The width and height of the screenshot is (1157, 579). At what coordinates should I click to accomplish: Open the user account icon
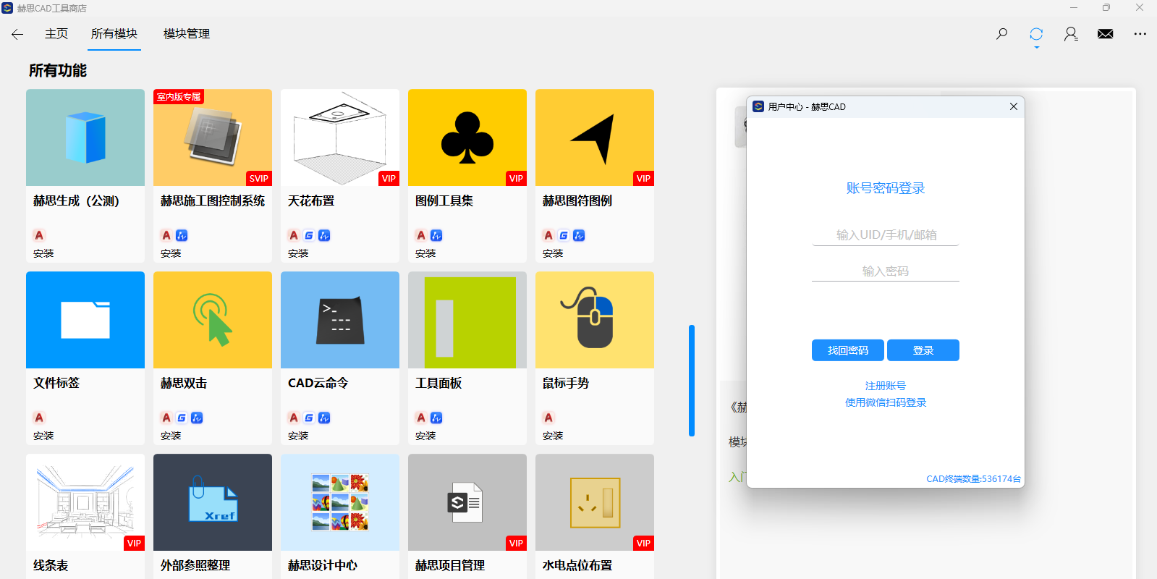(1071, 34)
